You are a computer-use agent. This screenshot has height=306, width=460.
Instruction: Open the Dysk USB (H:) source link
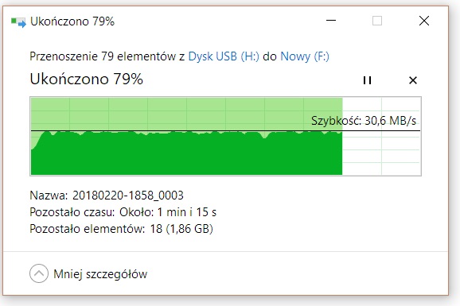(224, 56)
